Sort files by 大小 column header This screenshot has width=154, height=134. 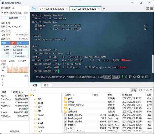(x=99, y=95)
